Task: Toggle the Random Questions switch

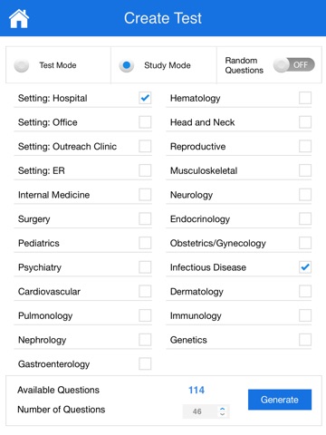Action: (294, 65)
